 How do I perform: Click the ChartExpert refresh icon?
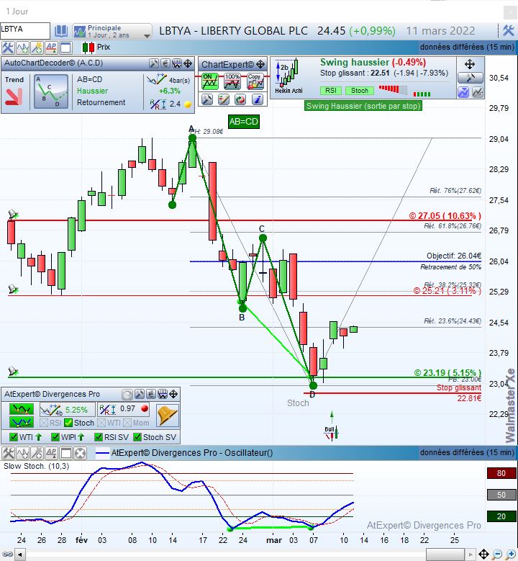pos(240,99)
